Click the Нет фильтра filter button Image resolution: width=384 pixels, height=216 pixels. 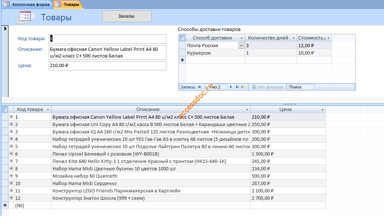click(x=268, y=87)
